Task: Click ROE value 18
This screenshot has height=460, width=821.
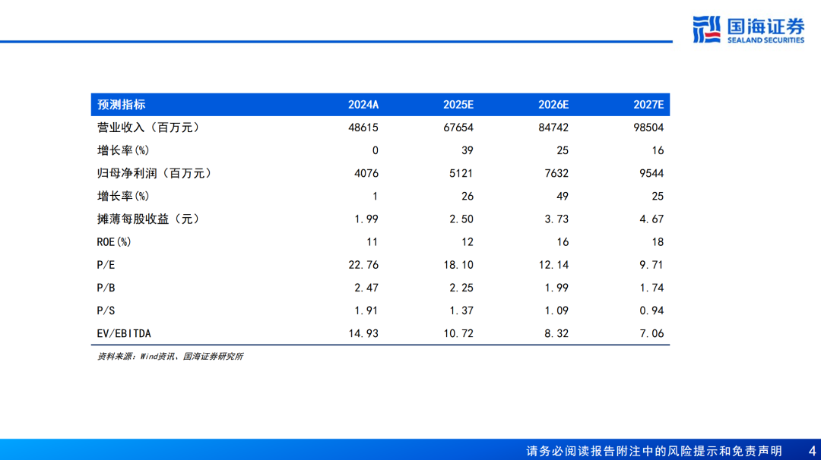Action: point(658,242)
